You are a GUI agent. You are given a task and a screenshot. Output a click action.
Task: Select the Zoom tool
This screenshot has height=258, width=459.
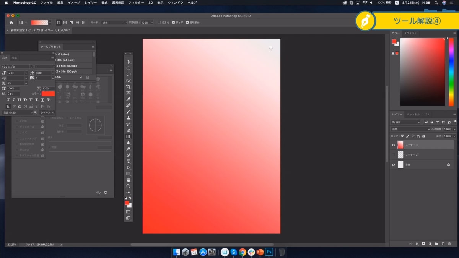click(x=129, y=186)
